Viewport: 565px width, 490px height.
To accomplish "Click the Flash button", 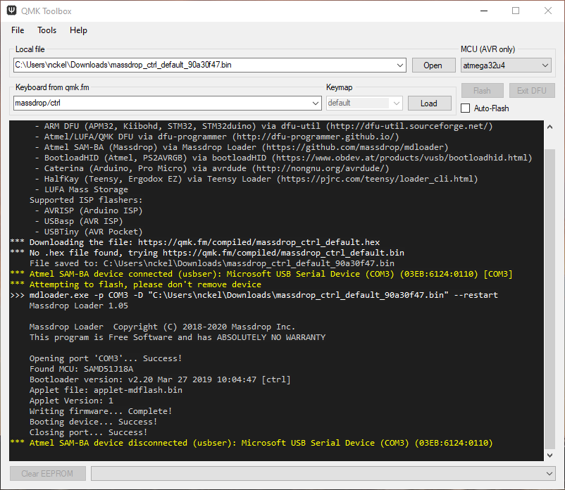I will 482,91.
